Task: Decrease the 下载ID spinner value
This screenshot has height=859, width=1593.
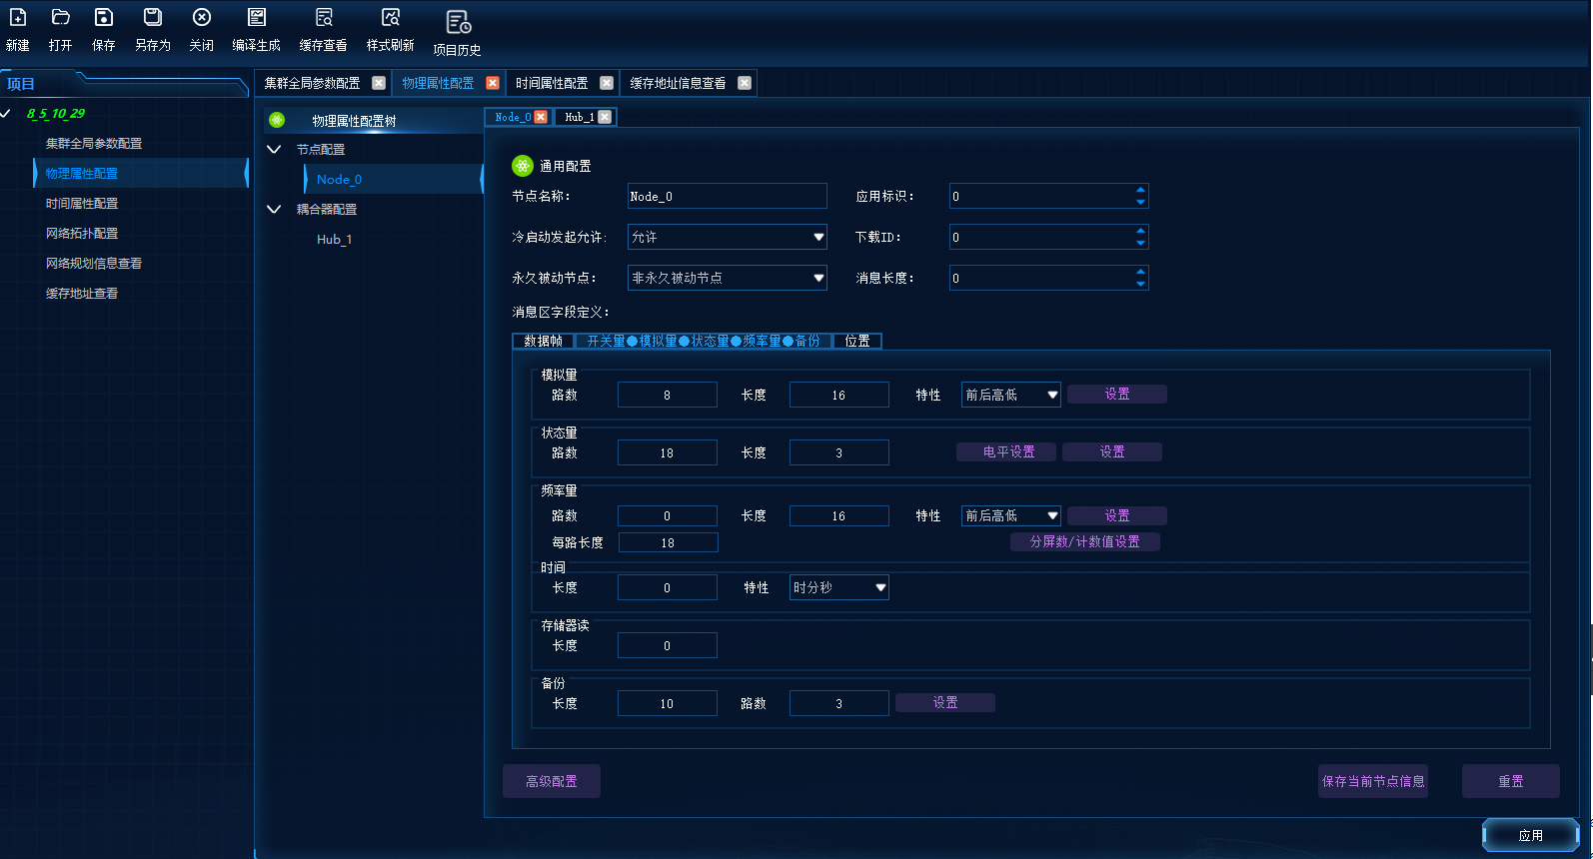Action: tap(1140, 243)
